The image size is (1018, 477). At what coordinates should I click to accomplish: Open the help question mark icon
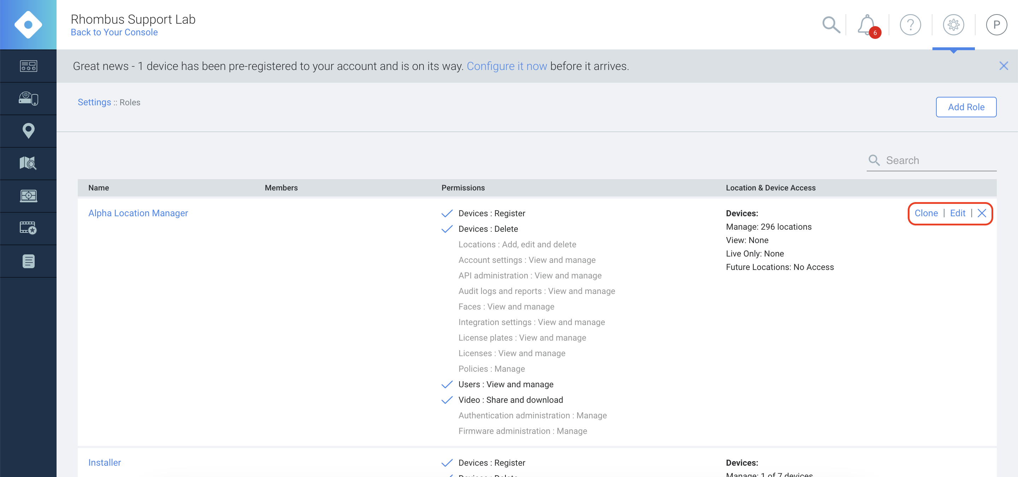[x=911, y=24]
